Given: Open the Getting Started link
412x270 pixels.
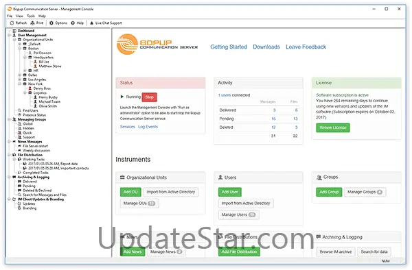Looking at the screenshot, I should [229, 47].
